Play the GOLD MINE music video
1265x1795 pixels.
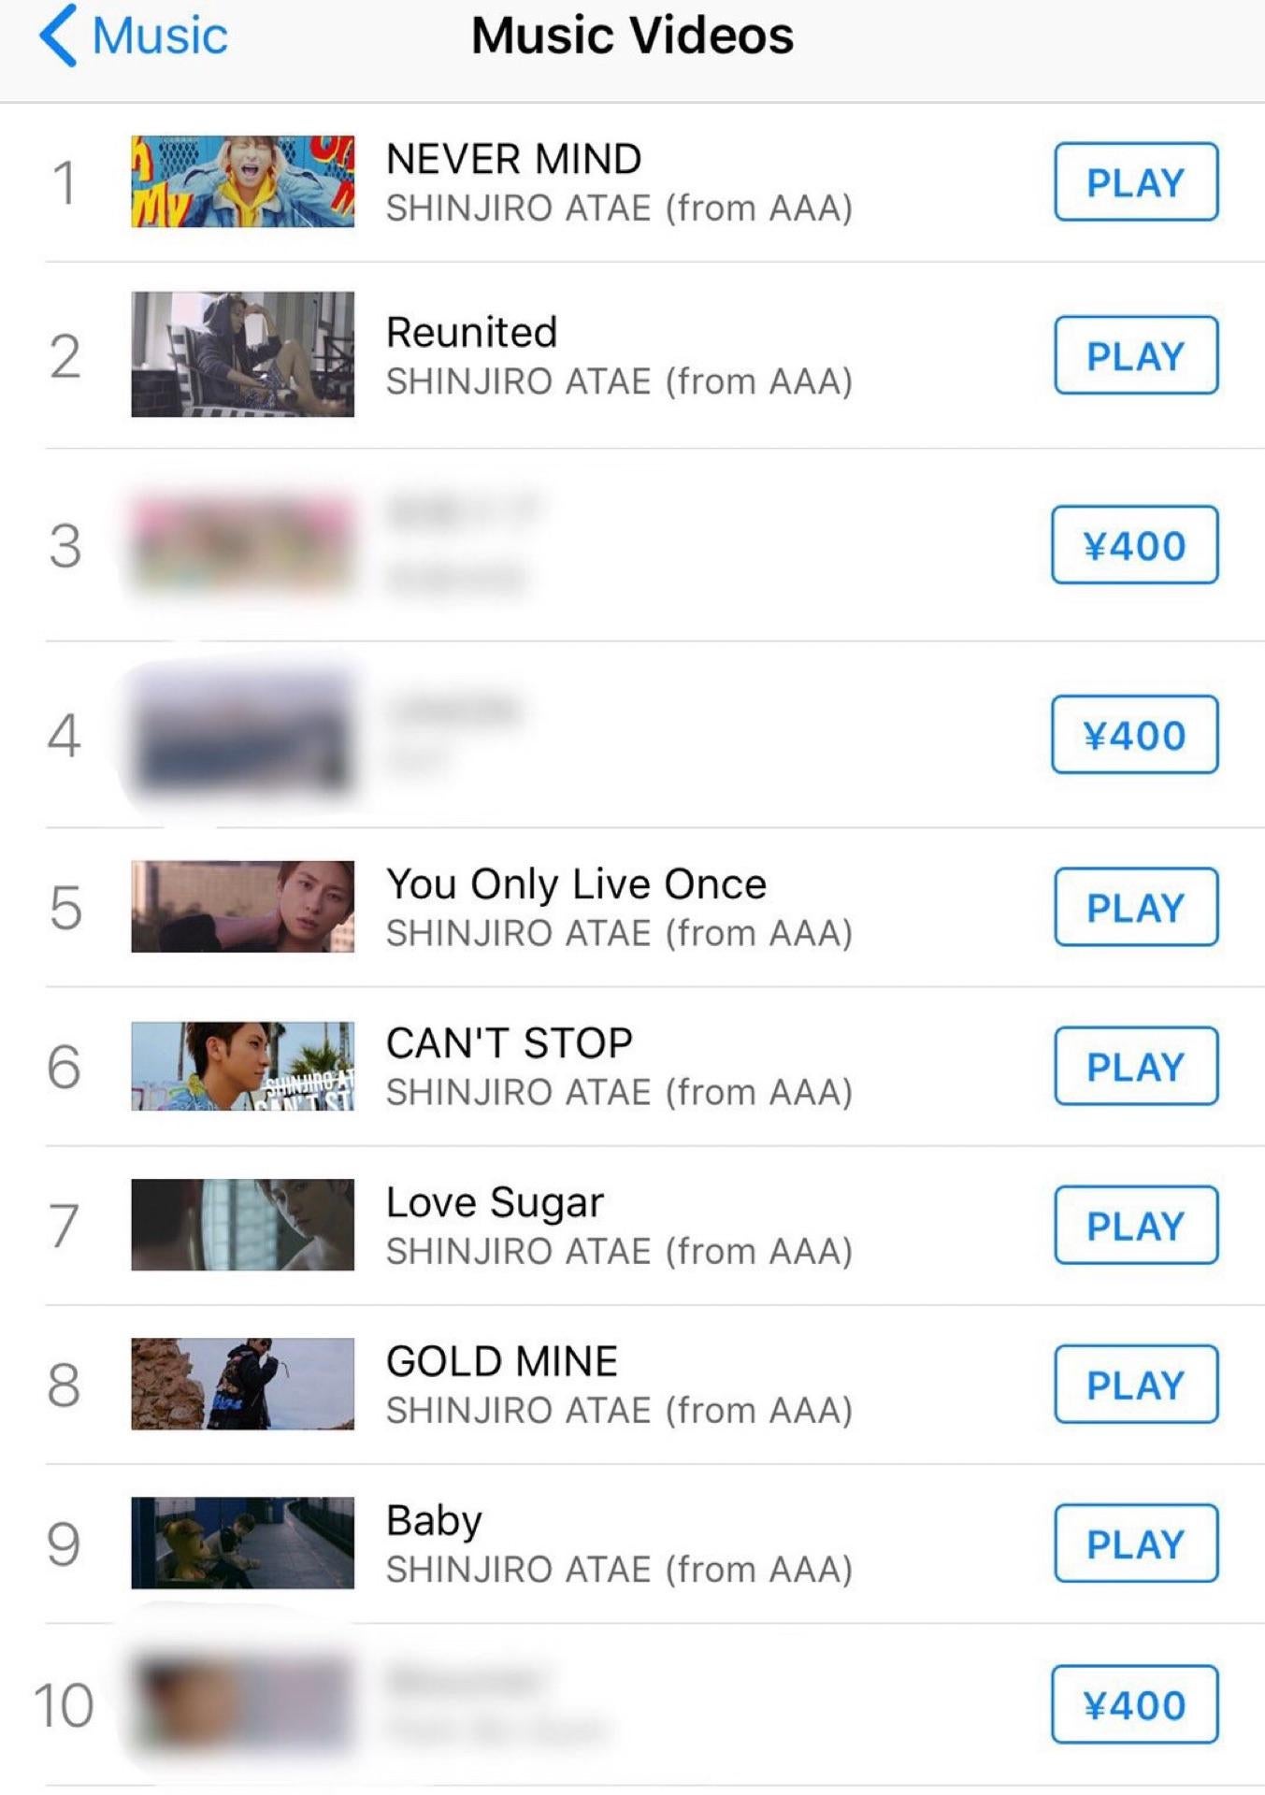(1135, 1385)
